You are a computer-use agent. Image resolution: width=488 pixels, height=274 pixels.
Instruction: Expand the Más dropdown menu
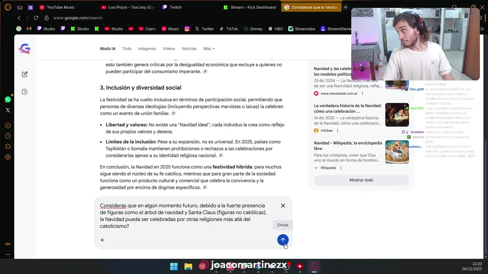pos(209,49)
